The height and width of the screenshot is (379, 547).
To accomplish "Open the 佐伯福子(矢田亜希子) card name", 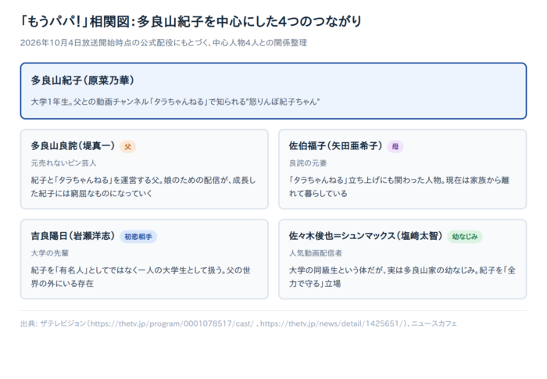I will (x=335, y=145).
